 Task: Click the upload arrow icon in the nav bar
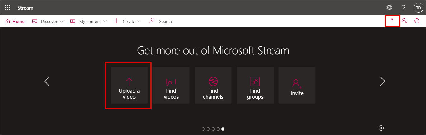[x=392, y=21]
